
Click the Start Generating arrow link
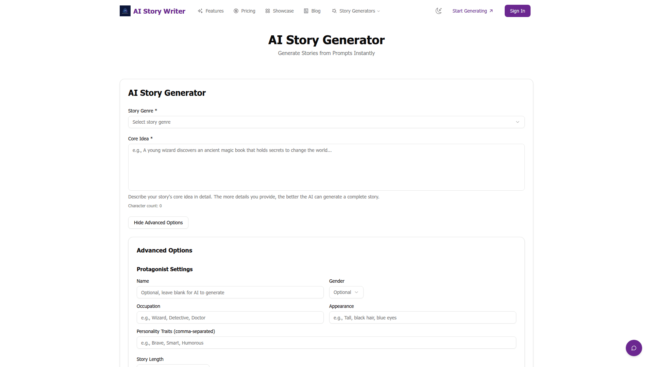click(x=472, y=11)
